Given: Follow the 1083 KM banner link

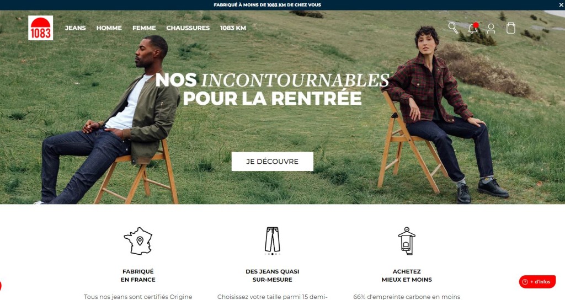Looking at the screenshot, I should tap(276, 4).
